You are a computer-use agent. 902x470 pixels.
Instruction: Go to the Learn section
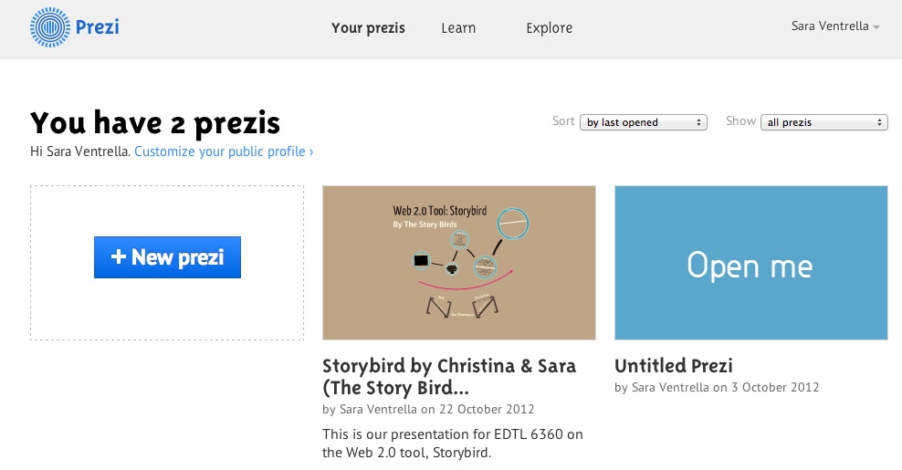point(458,28)
